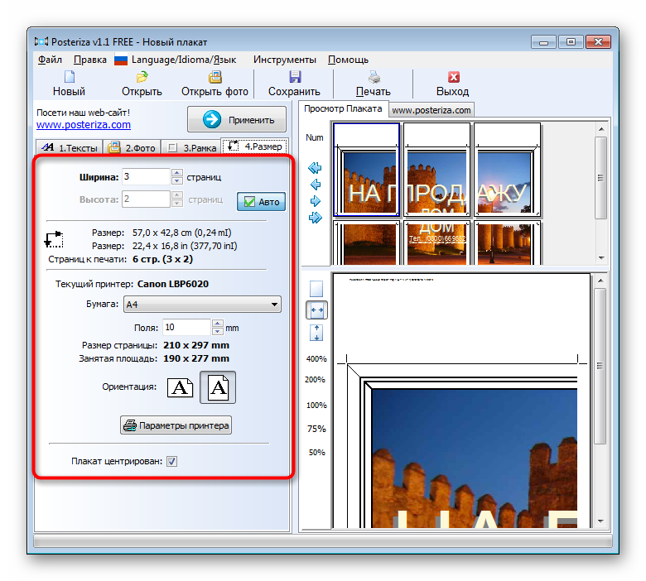Toggle the Плакат центрирован checkbox
The image size is (646, 581).
(x=171, y=462)
